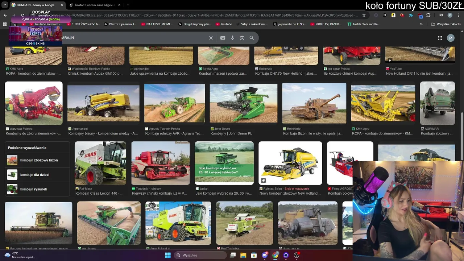Switch to the KOMBAJN - Szukaj w Google tab

pos(36,5)
